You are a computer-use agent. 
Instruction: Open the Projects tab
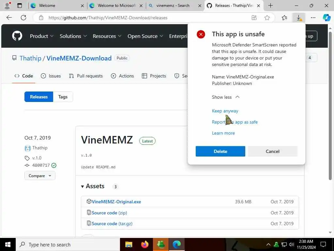[154, 76]
